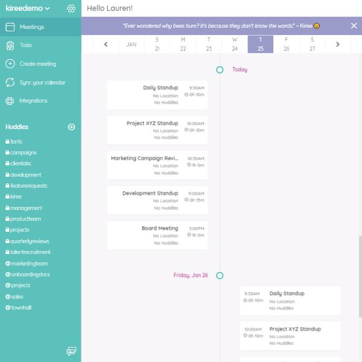Image resolution: width=362 pixels, height=362 pixels.
Task: Open the marketingteam huddle
Action: point(27,264)
